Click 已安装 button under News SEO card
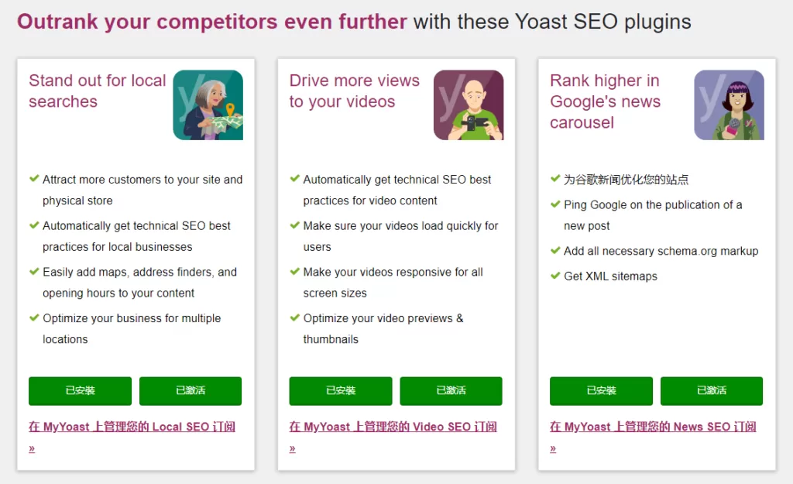The width and height of the screenshot is (793, 484). 601,391
